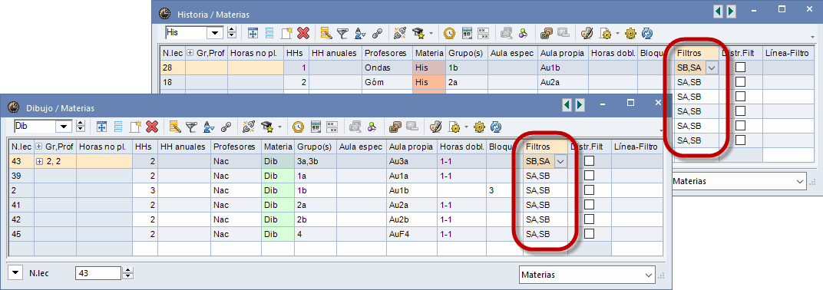Screen dimensions: 823x290
Task: Click the red X delete icon in Historia window
Action: click(x=302, y=33)
